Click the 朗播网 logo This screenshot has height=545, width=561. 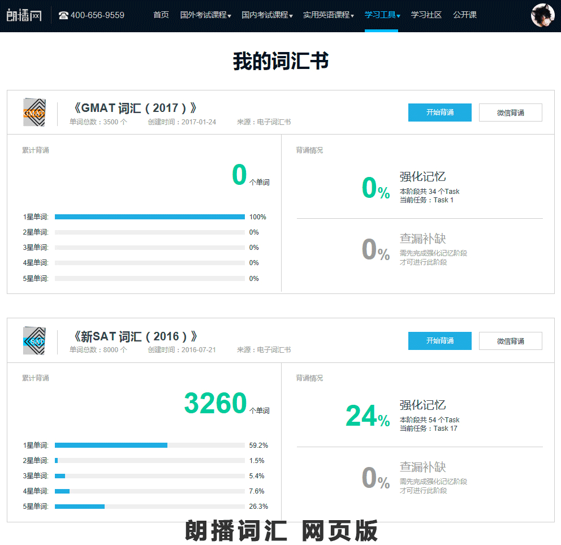click(x=24, y=15)
